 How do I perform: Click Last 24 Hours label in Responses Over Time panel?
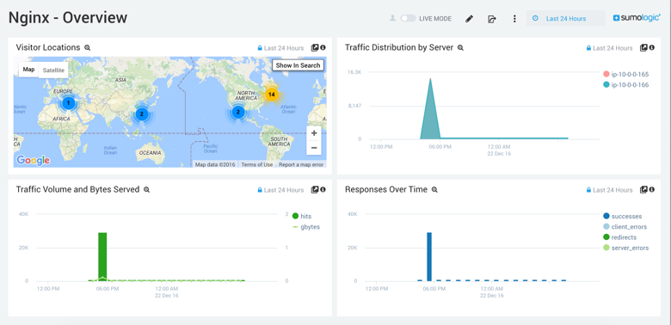613,190
